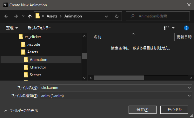Collapse folders with フォルダーの非表示

pyautogui.click(x=21, y=111)
